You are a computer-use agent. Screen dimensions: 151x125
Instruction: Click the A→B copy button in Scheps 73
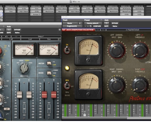point(11,39)
